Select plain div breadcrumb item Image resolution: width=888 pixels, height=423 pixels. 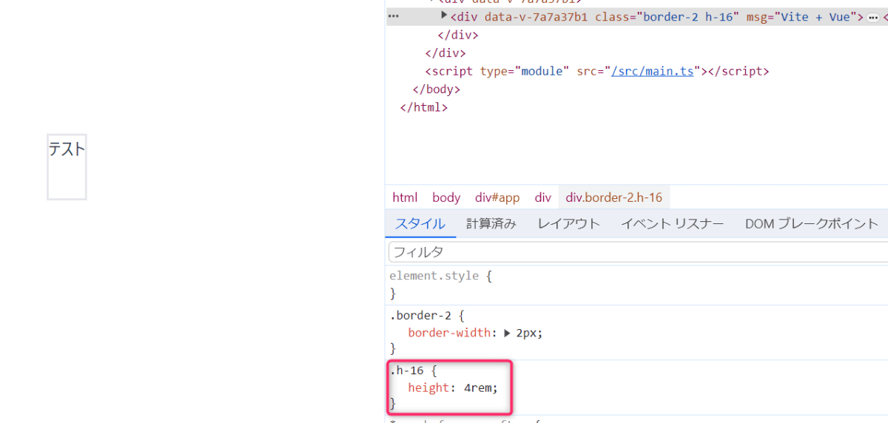click(x=543, y=197)
